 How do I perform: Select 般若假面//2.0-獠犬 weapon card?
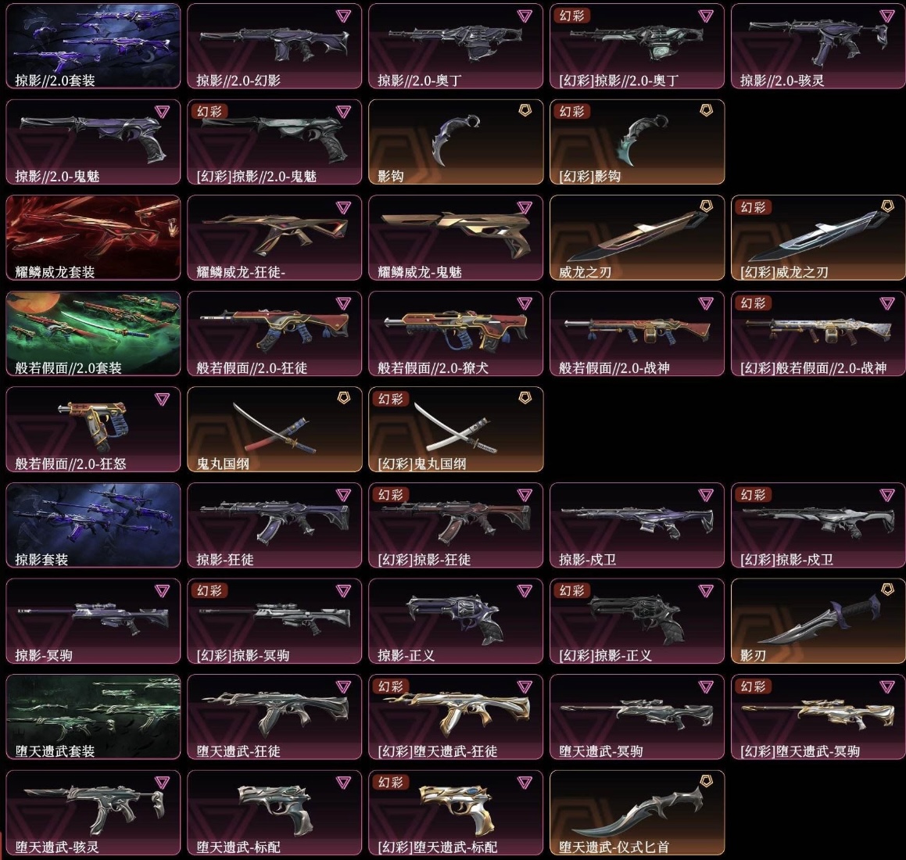click(456, 334)
